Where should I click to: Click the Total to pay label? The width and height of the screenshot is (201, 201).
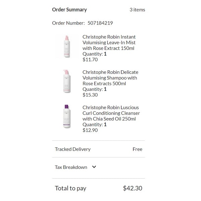pos(70,188)
